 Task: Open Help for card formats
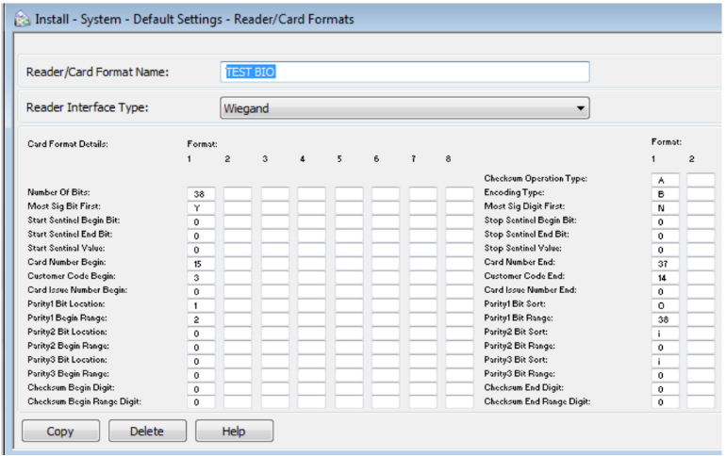[234, 432]
